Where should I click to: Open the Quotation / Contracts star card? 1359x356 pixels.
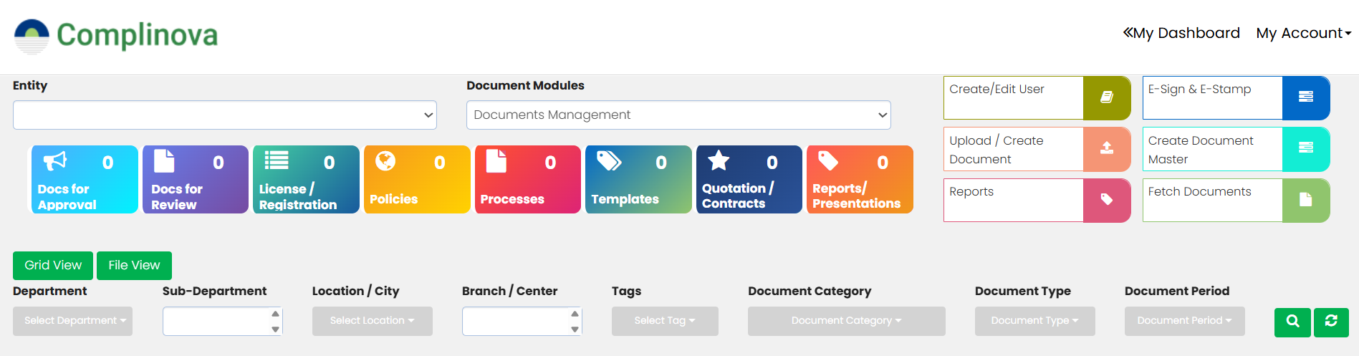click(749, 179)
